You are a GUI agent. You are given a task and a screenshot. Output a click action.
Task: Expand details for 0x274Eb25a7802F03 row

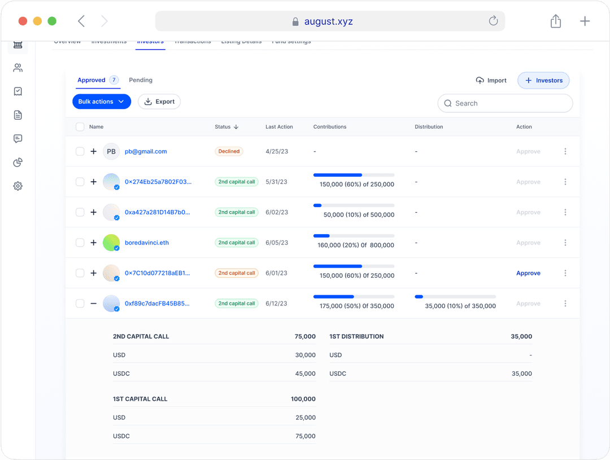93,182
